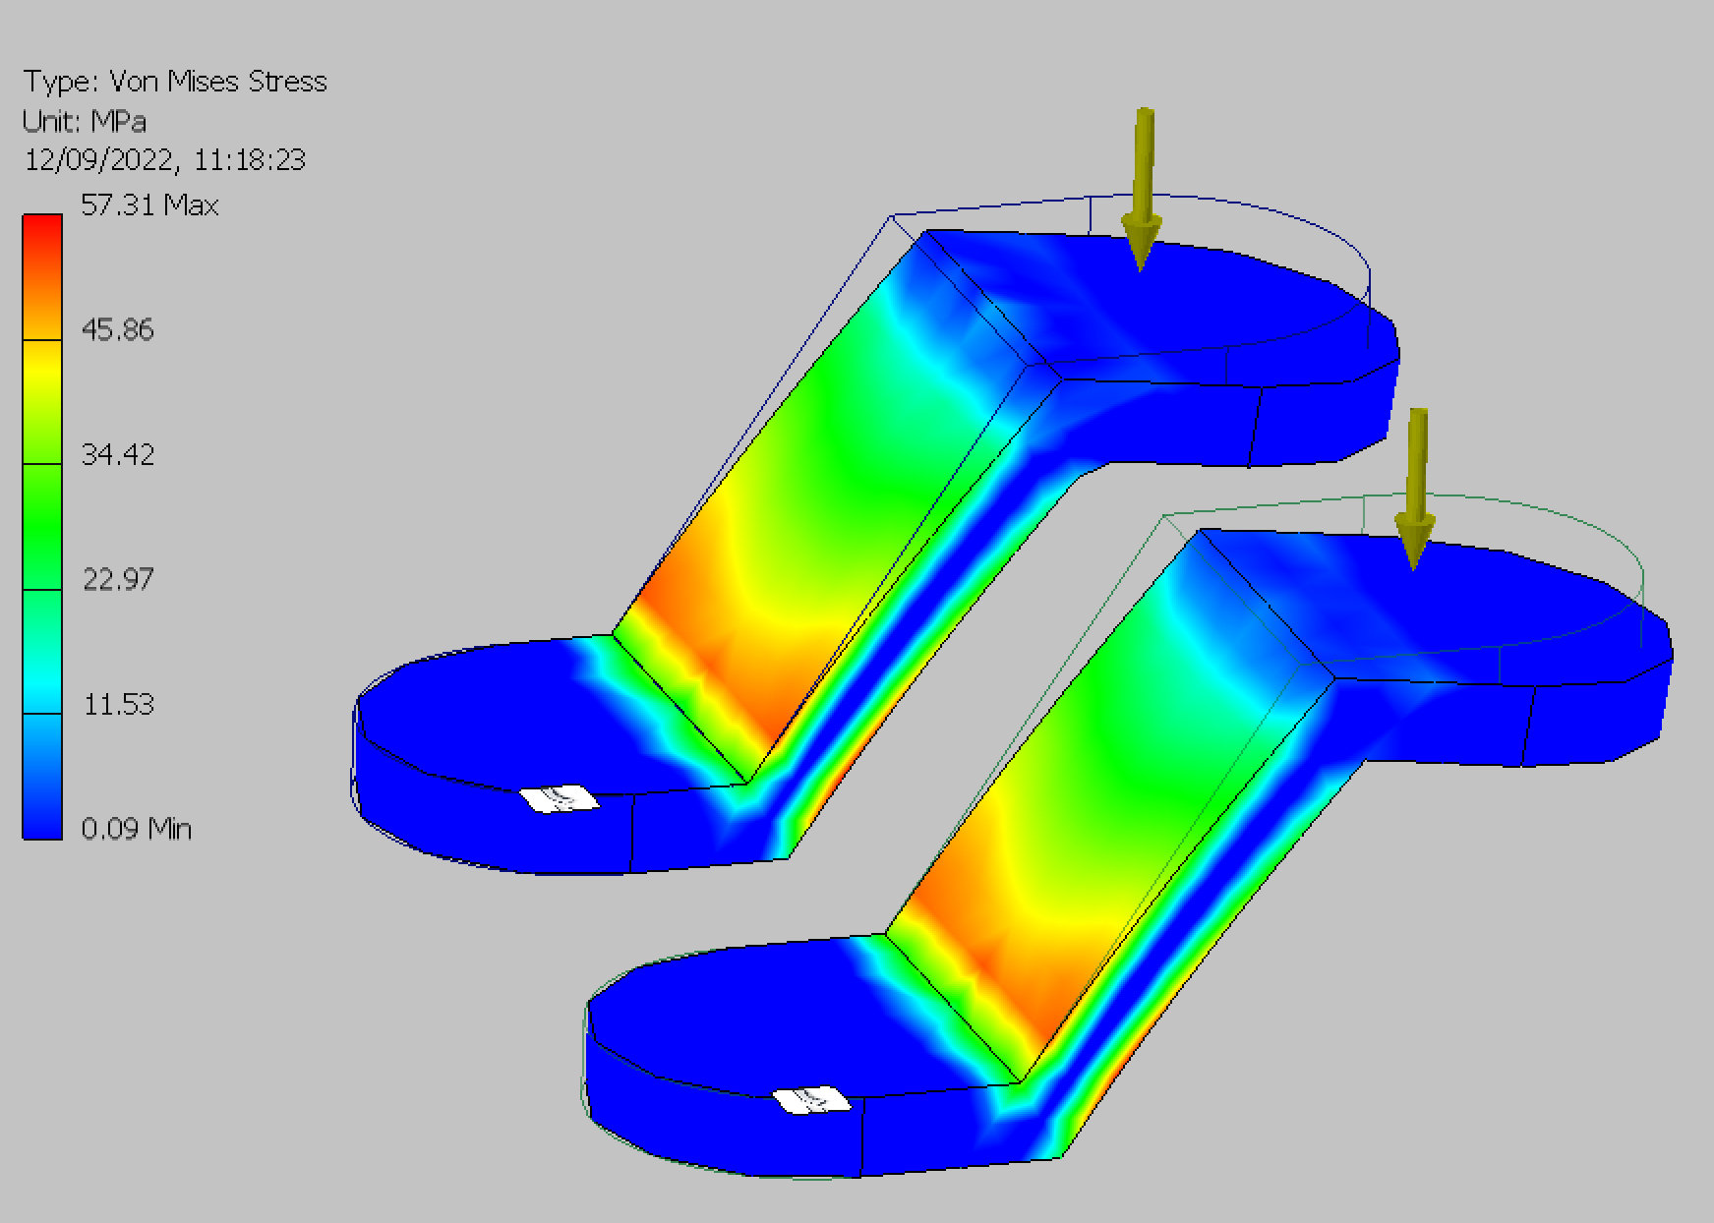Click the white sketch label on upper model base
Screen dimensions: 1714x1223
pos(561,799)
